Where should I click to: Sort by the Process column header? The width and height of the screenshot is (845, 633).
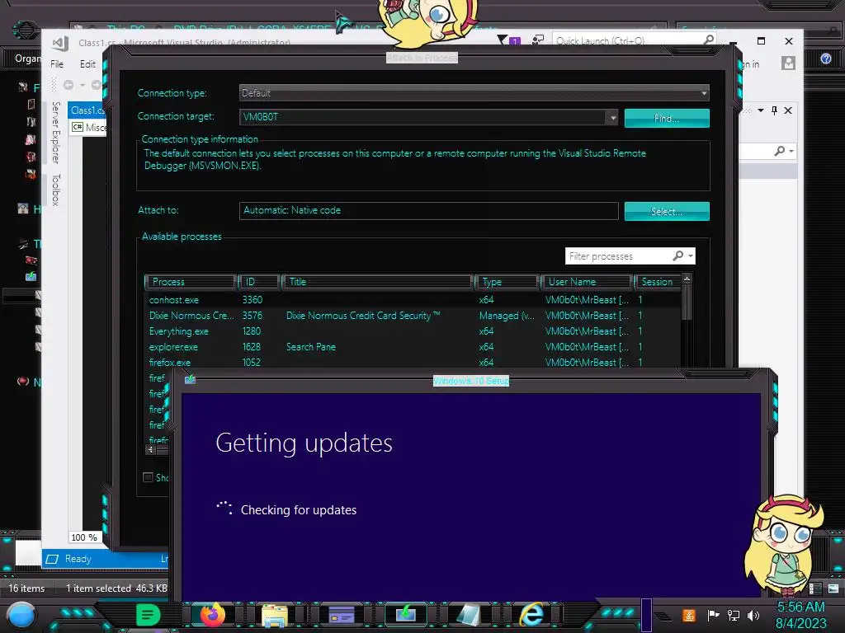[191, 282]
